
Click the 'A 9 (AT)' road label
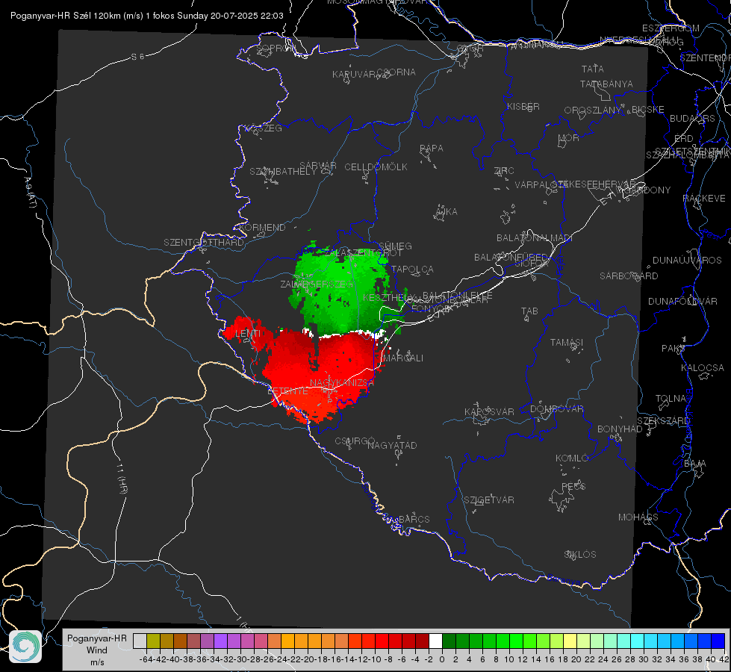[x=30, y=193]
